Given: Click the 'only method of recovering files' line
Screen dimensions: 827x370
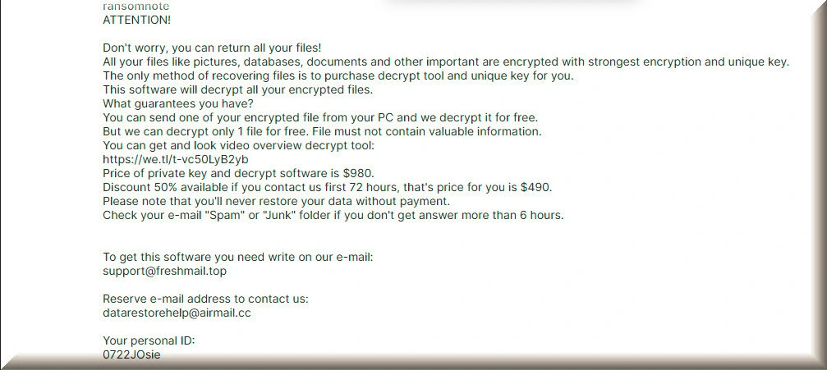Looking at the screenshot, I should [338, 76].
